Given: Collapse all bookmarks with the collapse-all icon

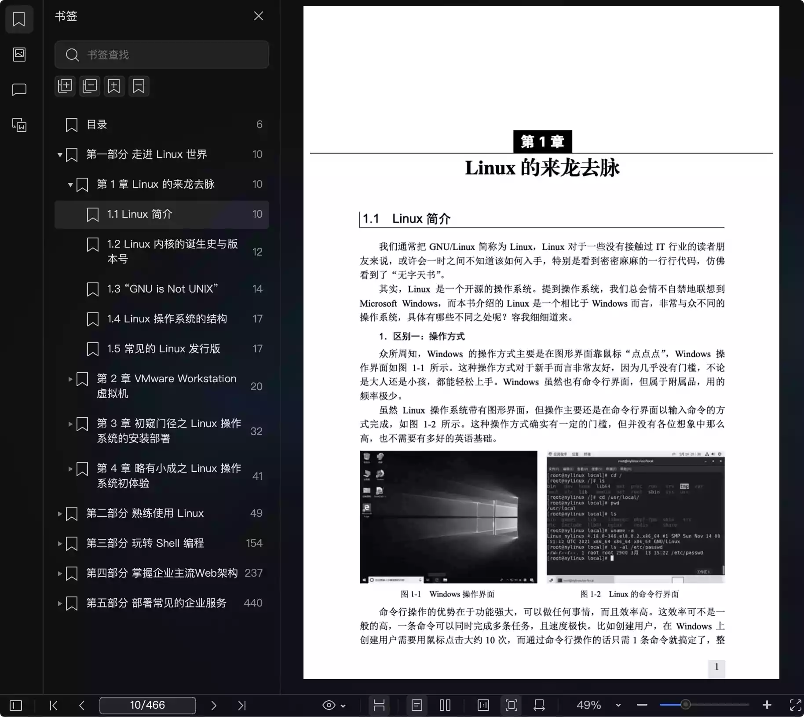Looking at the screenshot, I should (x=90, y=86).
